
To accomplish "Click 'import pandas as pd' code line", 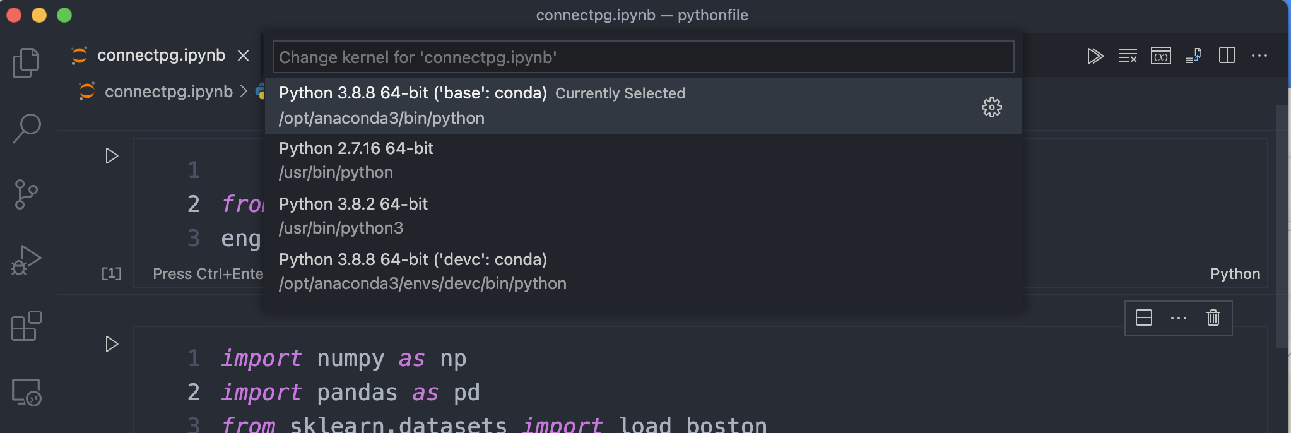I will tap(351, 393).
